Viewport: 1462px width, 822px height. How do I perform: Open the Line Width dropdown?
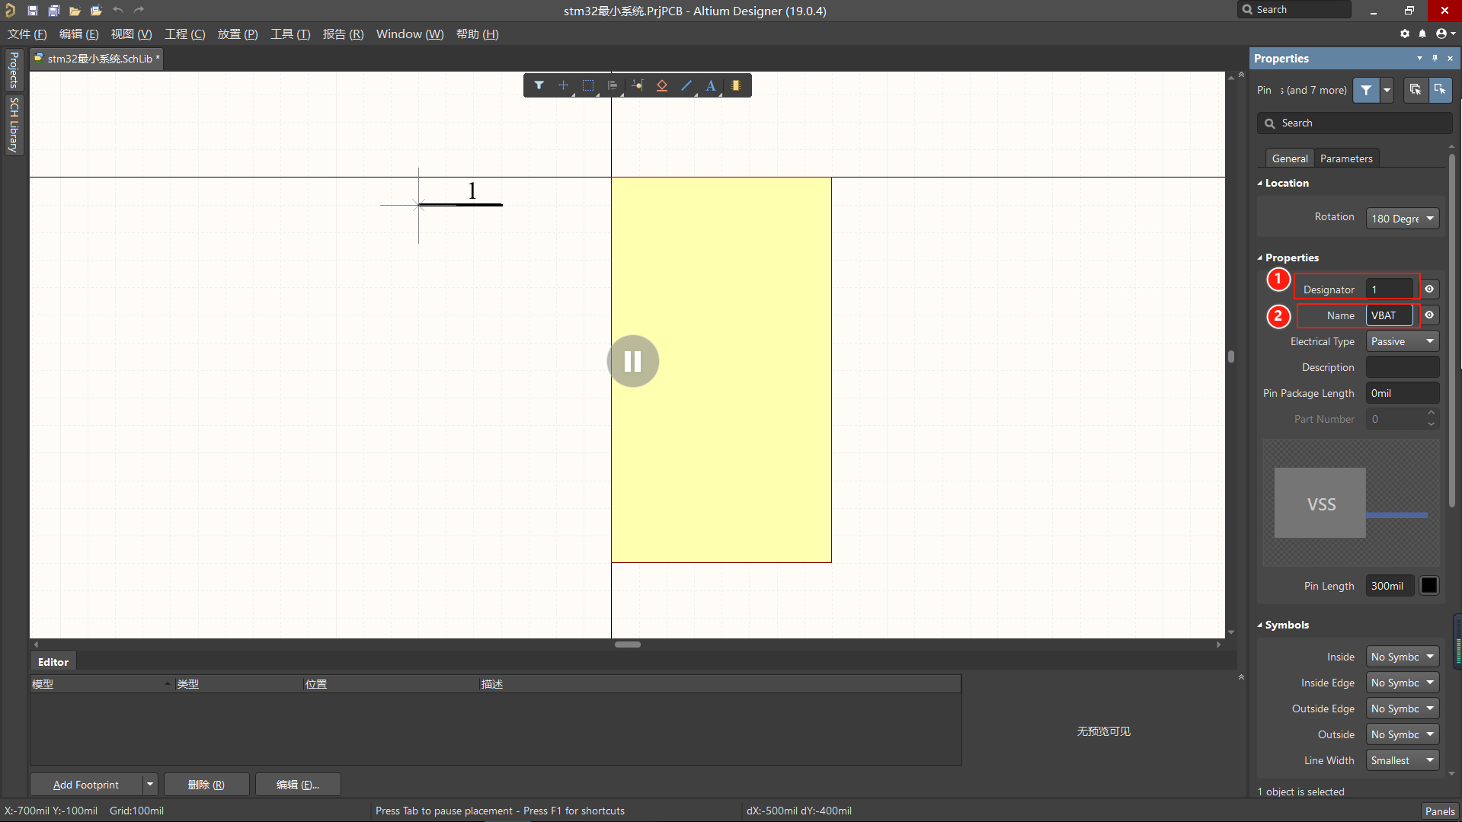[x=1402, y=760]
